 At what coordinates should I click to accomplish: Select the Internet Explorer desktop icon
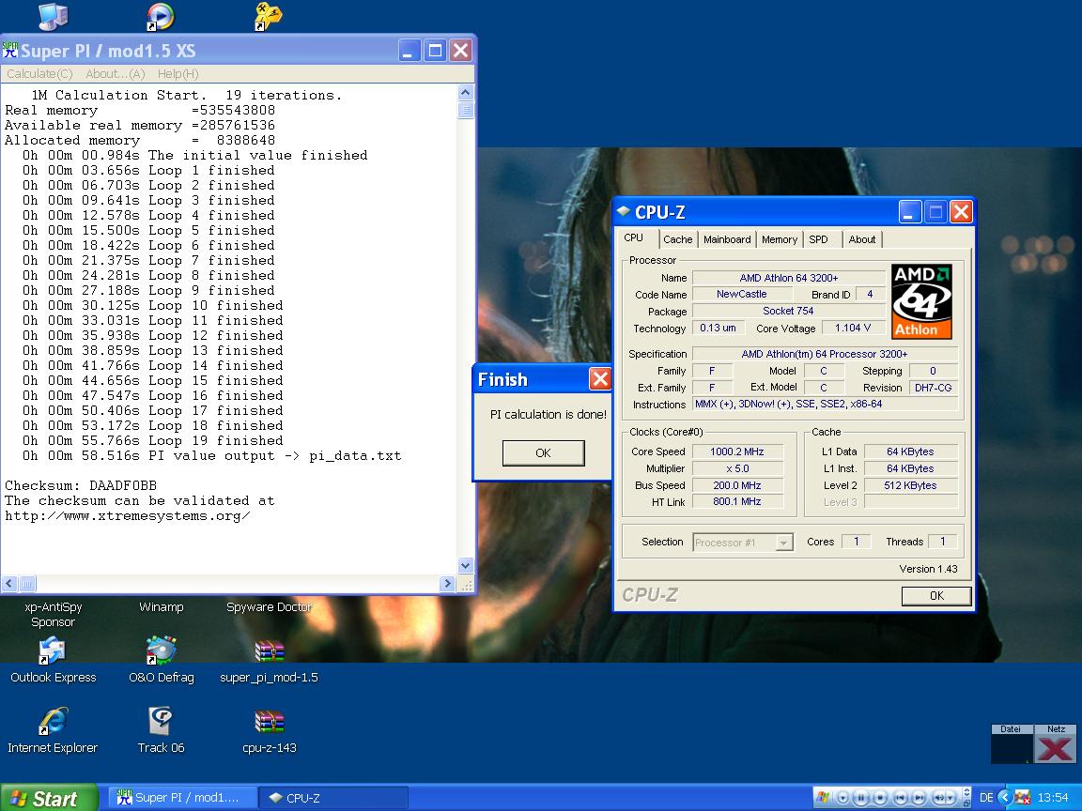coord(53,721)
